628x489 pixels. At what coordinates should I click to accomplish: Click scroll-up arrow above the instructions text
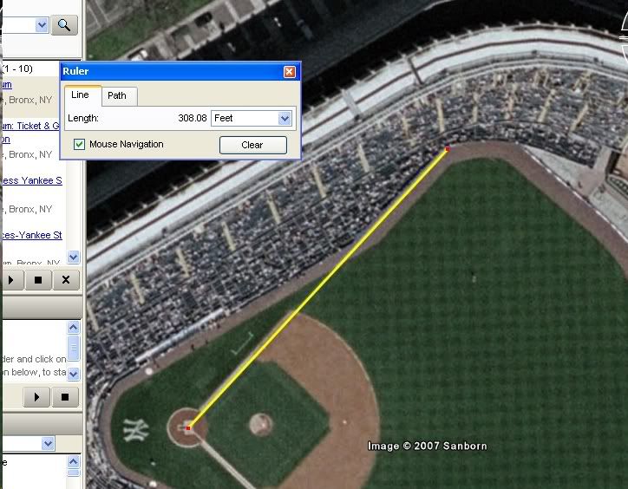[73, 328]
